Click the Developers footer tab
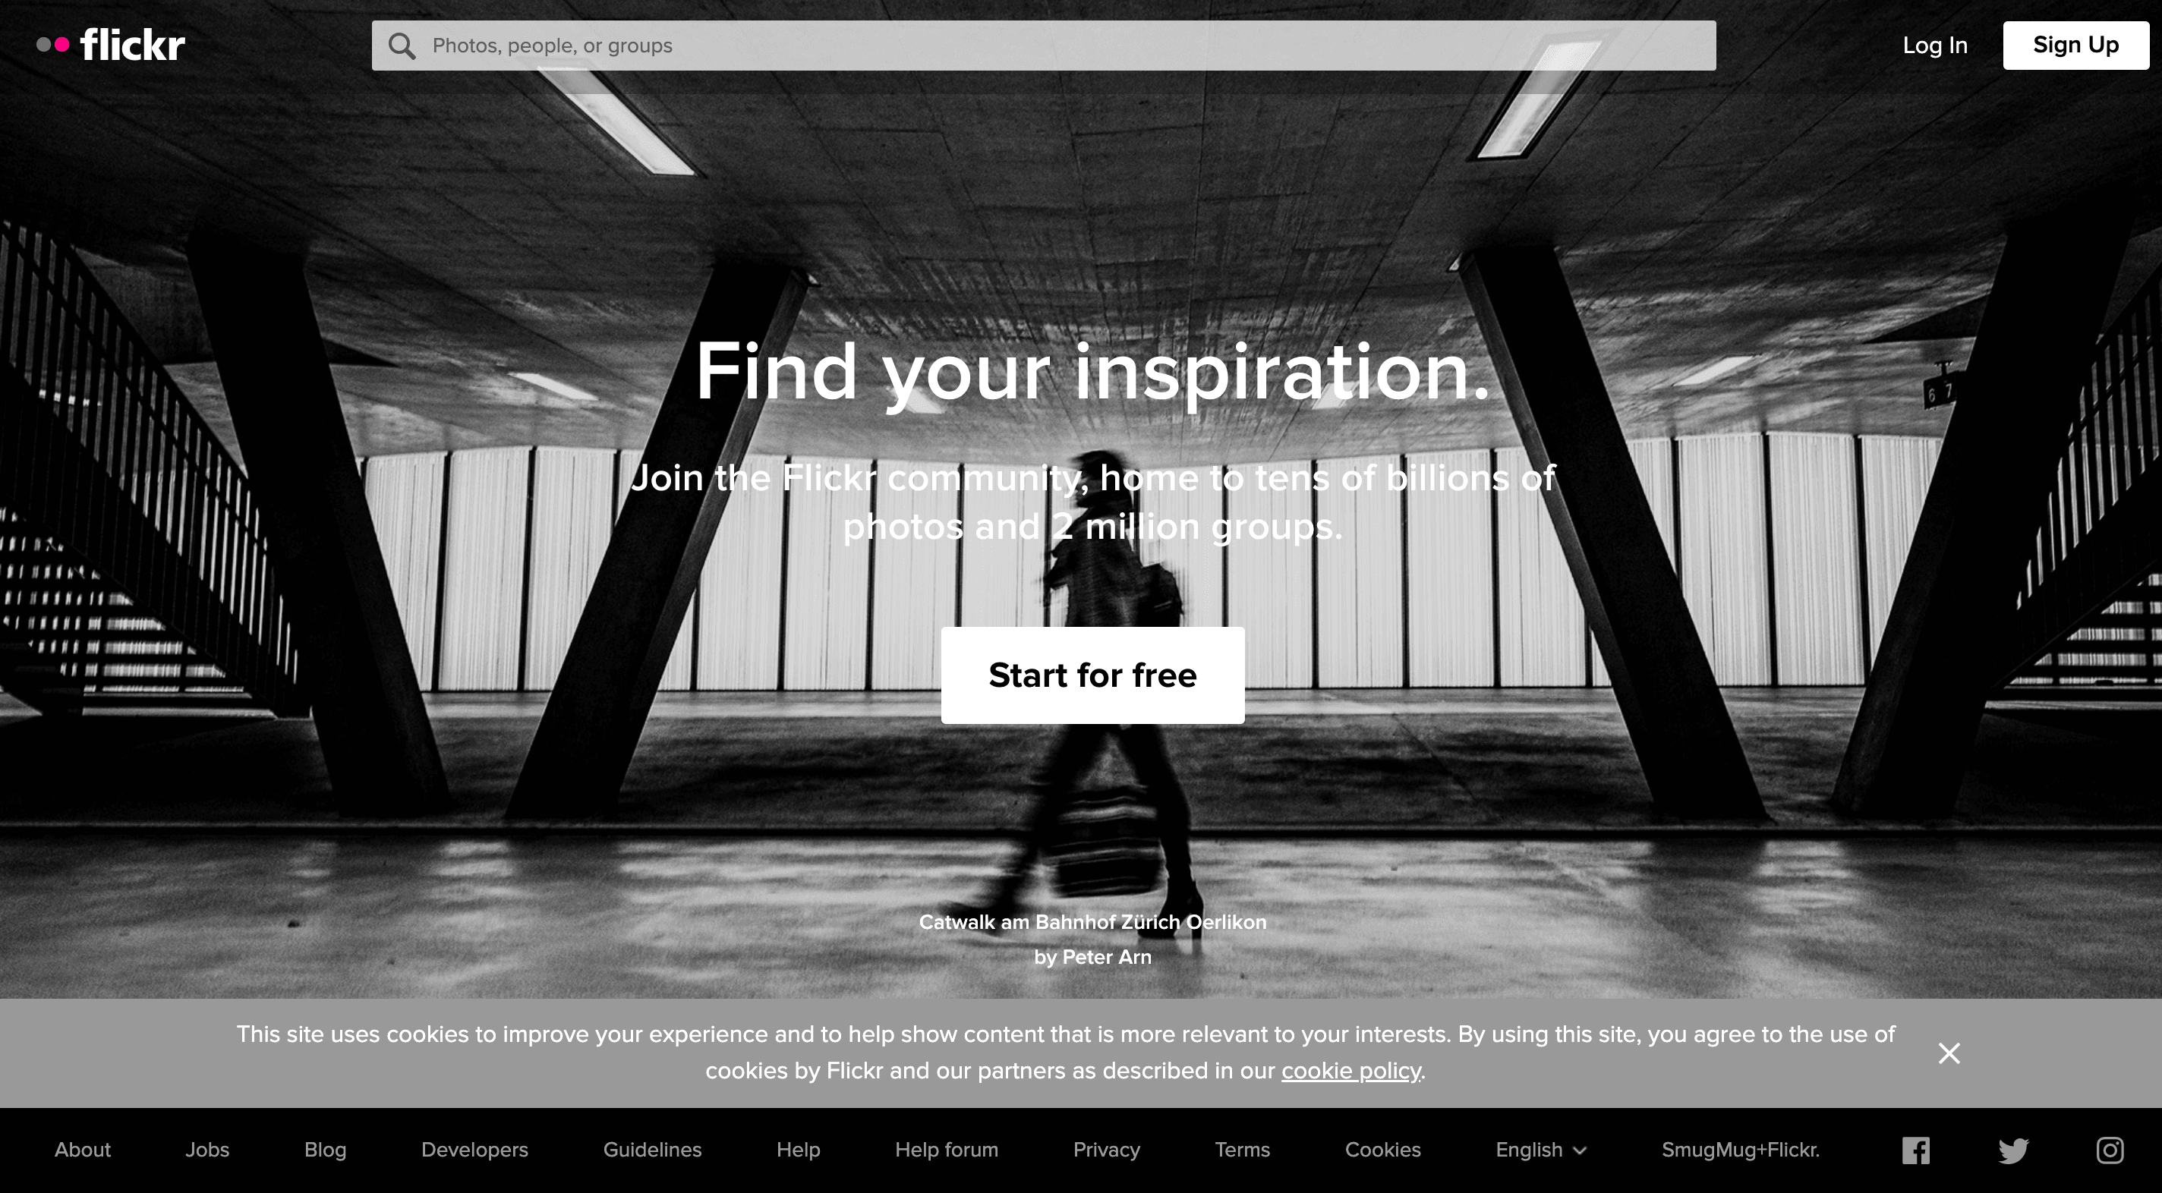The height and width of the screenshot is (1193, 2162). [x=471, y=1149]
